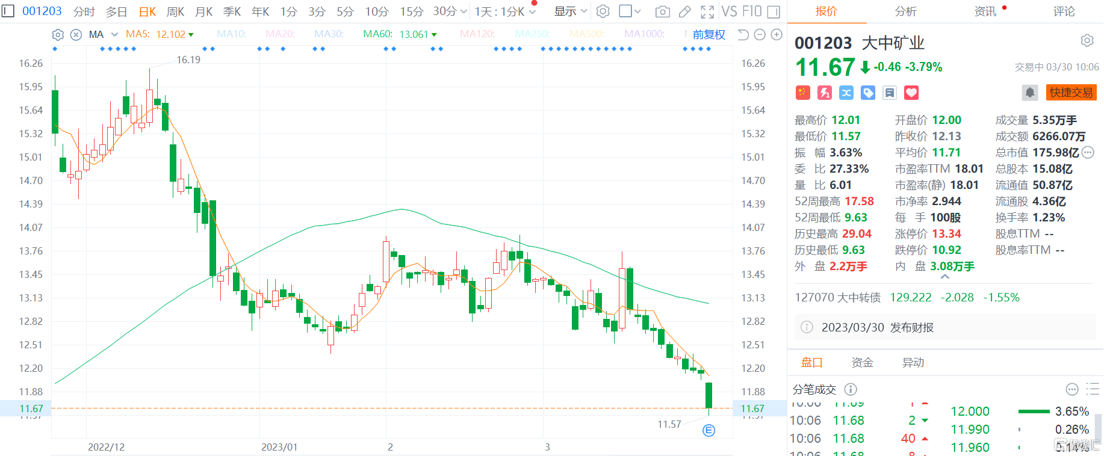Open F10 company info
The height and width of the screenshot is (456, 1104).
click(x=752, y=11)
